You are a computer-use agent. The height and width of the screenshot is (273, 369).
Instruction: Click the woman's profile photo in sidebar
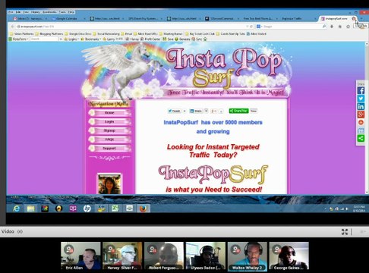point(109,184)
